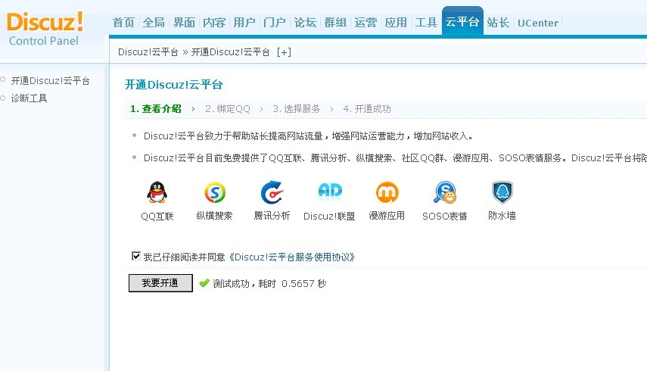Click step 1. 查看介绍
The image size is (647, 371).
156,109
